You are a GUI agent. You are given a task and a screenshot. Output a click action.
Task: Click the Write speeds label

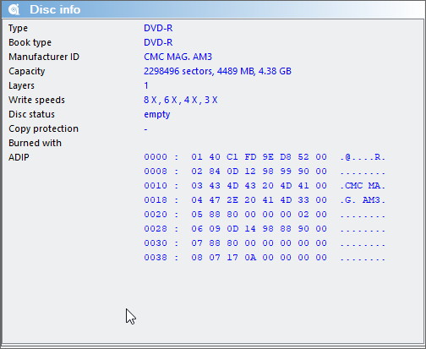pyautogui.click(x=36, y=100)
